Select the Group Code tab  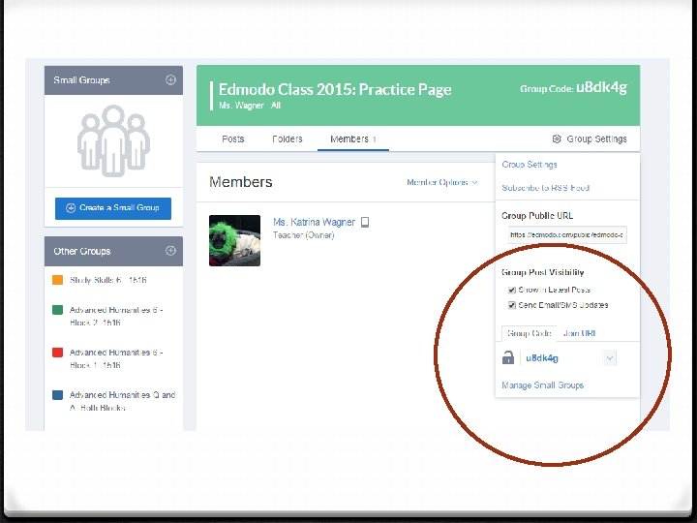[x=529, y=333]
